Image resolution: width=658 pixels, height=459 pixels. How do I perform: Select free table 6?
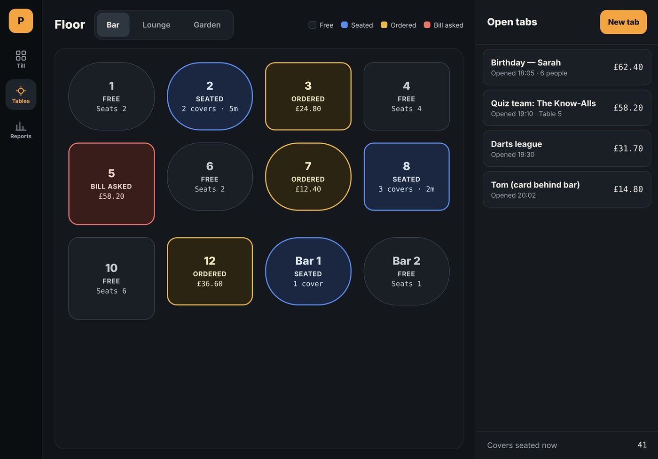[210, 177]
